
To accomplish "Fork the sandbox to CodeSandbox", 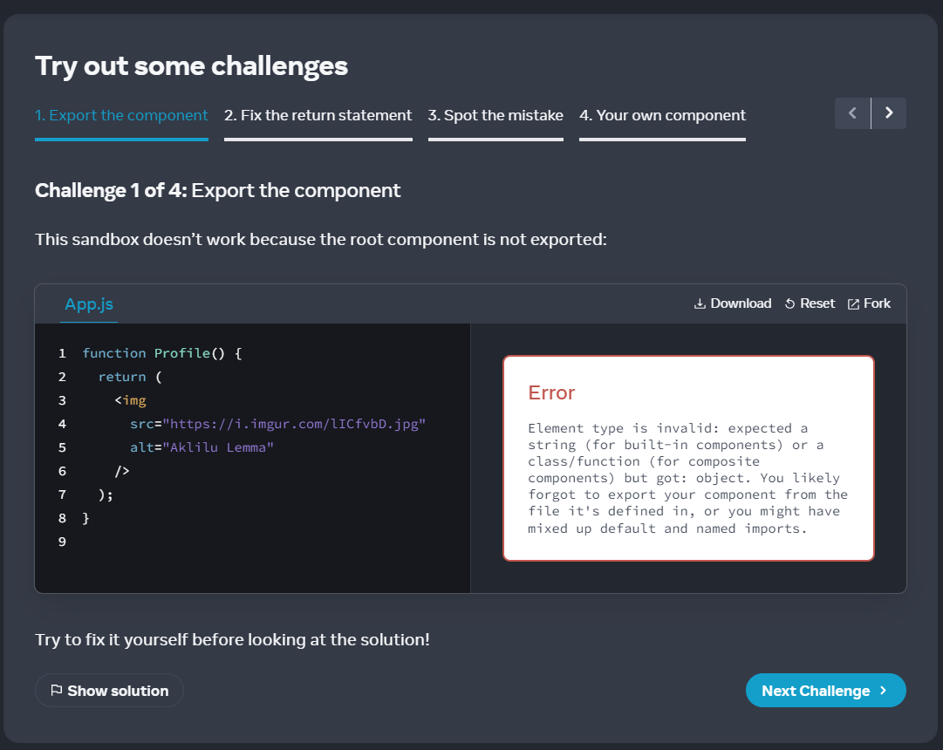I will point(869,303).
